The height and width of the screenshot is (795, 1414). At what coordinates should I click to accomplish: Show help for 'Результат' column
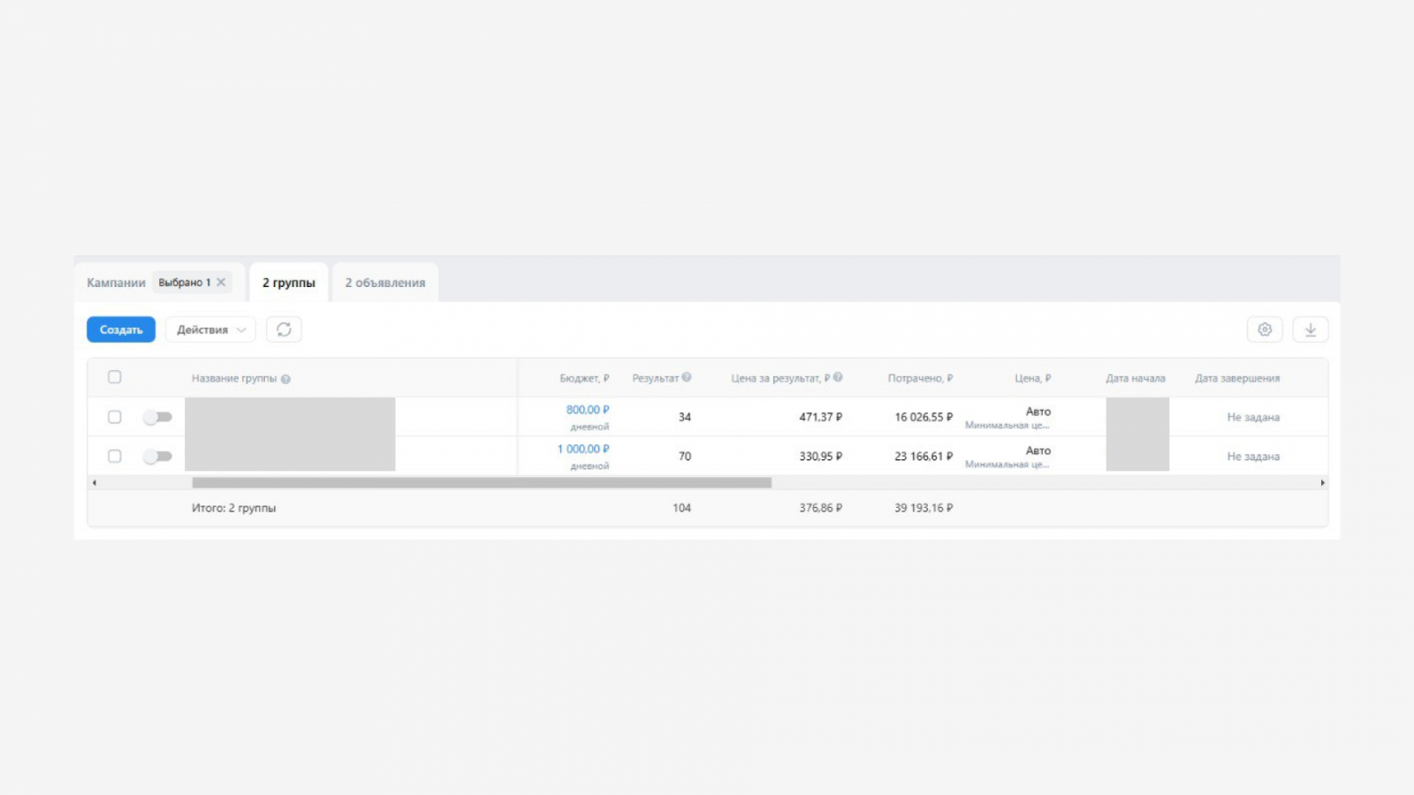[x=687, y=377]
